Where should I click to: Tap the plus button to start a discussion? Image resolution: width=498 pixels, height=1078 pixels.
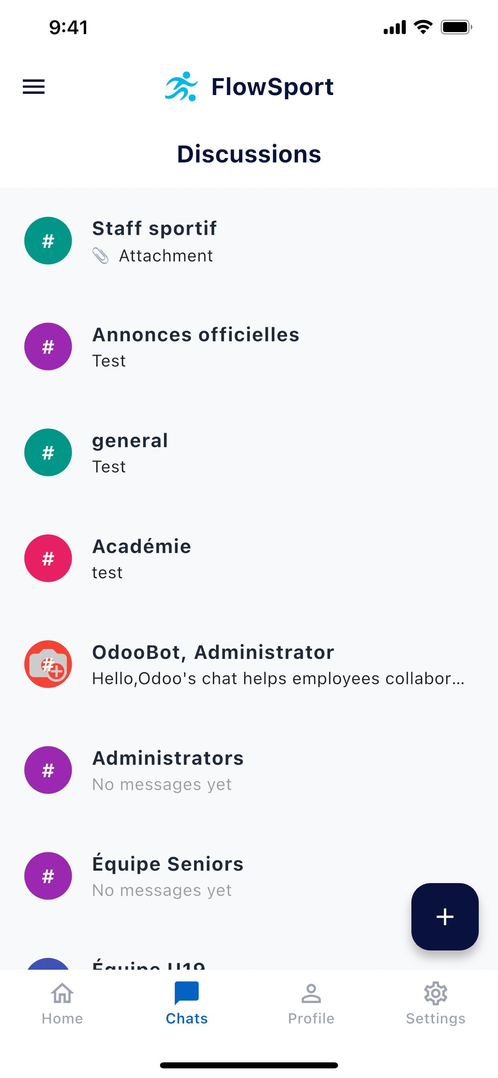coord(445,916)
